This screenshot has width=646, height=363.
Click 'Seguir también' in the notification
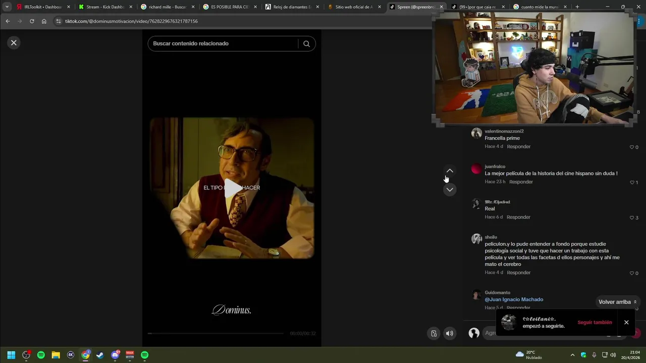click(595, 323)
